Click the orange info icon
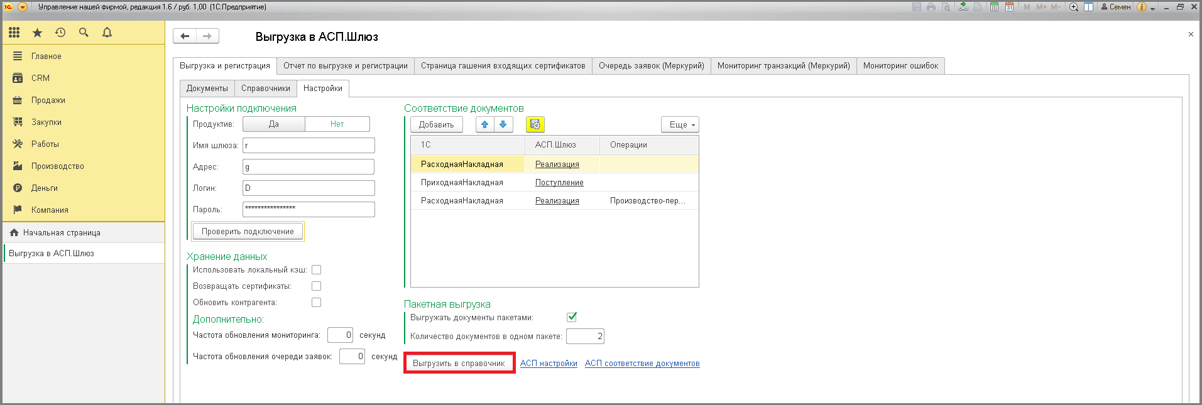1202x405 pixels. pyautogui.click(x=1142, y=7)
